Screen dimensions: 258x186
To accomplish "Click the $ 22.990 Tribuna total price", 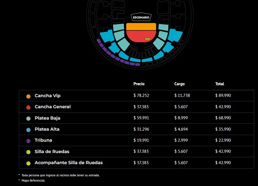I will [x=223, y=140].
